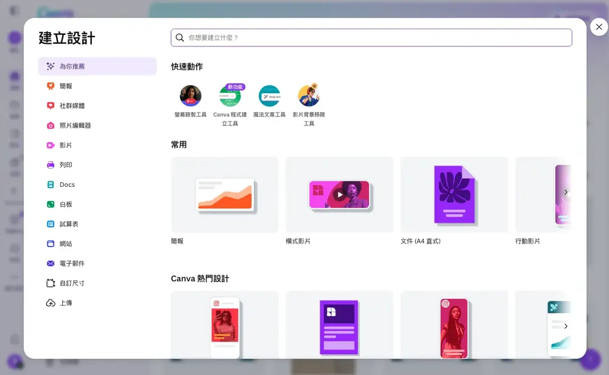Click the 列印 label in sidebar
This screenshot has width=609, height=375.
click(66, 165)
